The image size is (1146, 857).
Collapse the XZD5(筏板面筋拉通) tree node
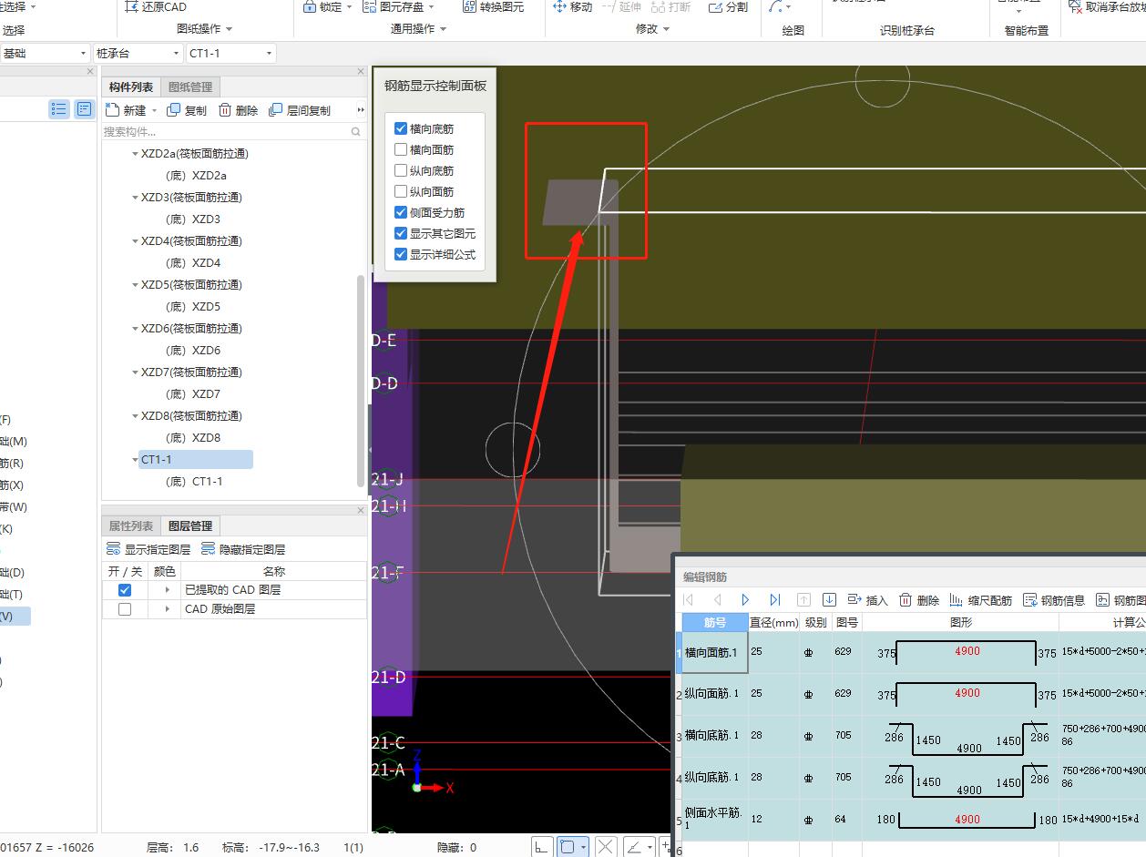pos(136,285)
